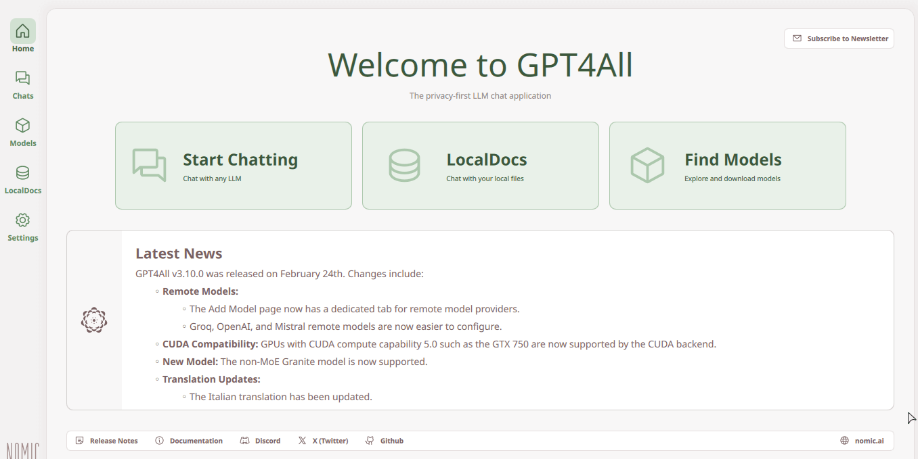Click 'Chat with any LLM' subtitle
Image resolution: width=918 pixels, height=459 pixels.
pos(212,179)
